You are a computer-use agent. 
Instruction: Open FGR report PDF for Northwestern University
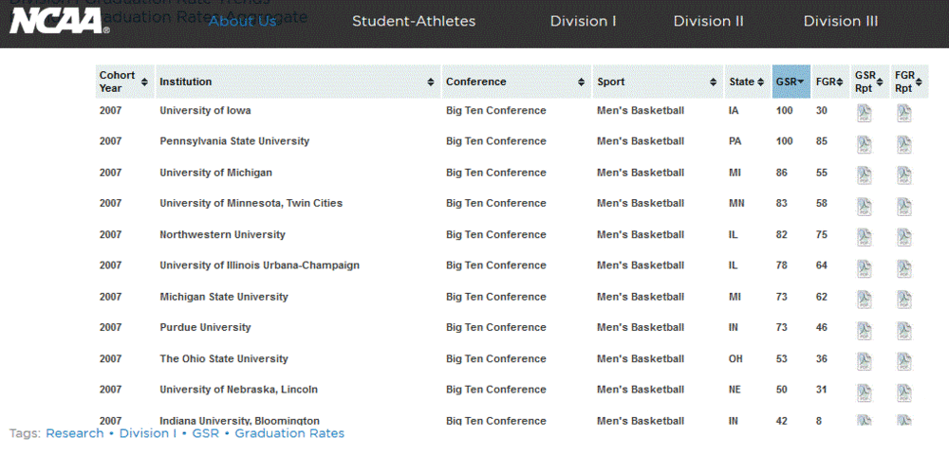pos(904,238)
